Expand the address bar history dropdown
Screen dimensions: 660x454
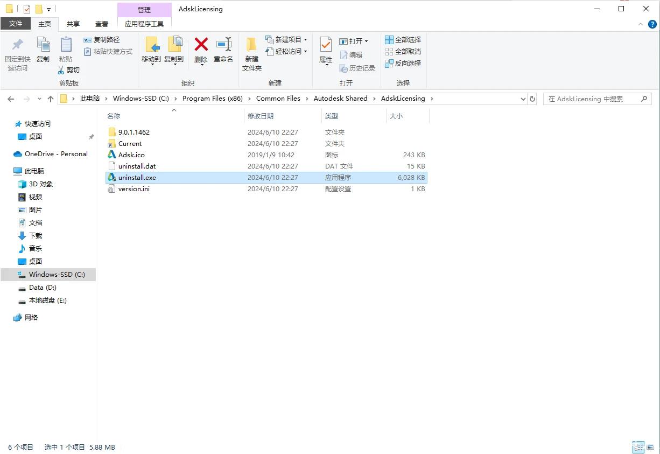[x=523, y=99]
